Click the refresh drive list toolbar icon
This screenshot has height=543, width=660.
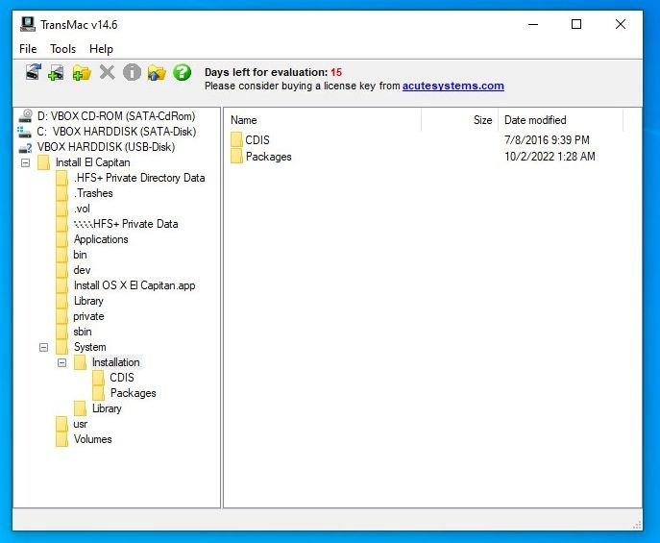coord(33,72)
